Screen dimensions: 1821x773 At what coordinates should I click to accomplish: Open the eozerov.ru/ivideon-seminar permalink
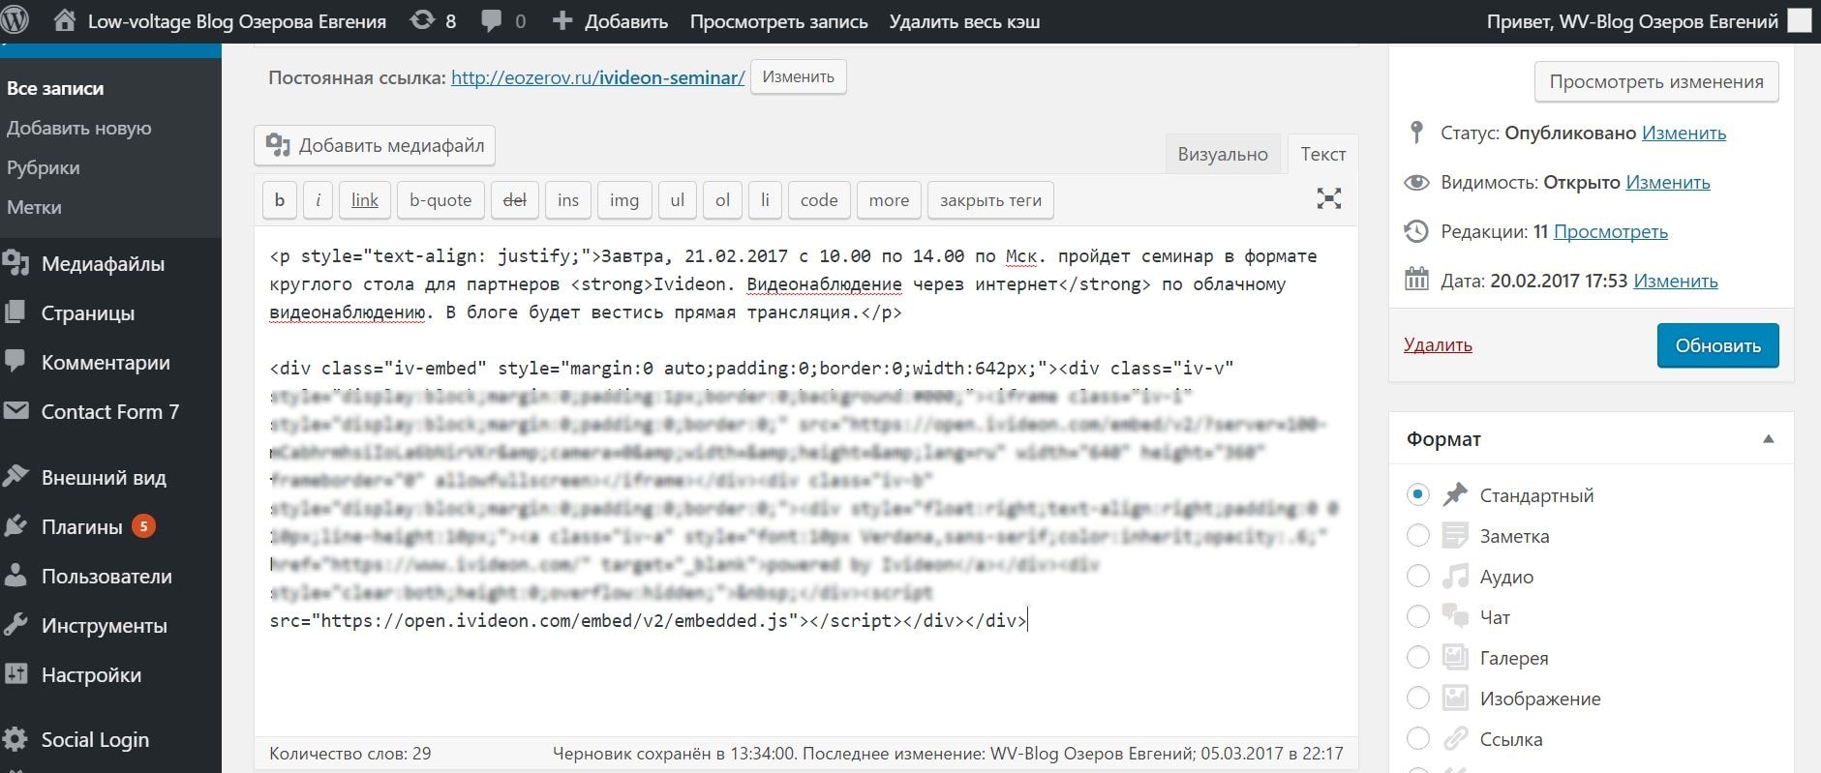point(597,77)
